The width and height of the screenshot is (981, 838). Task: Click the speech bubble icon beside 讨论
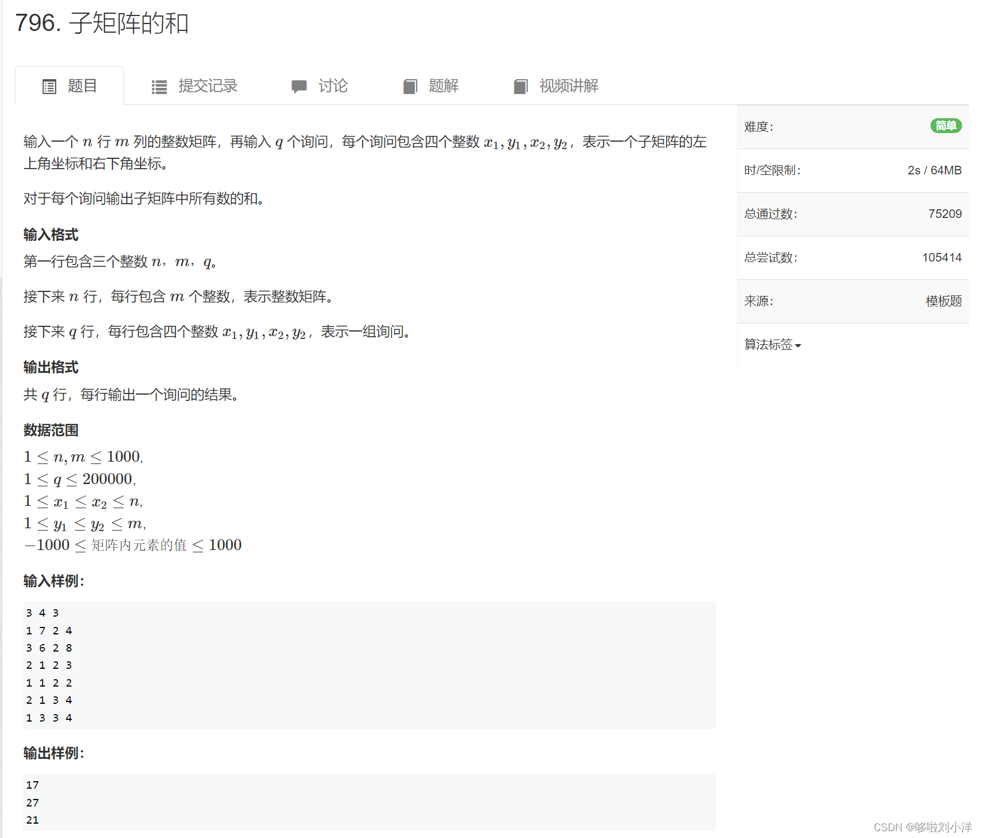299,85
